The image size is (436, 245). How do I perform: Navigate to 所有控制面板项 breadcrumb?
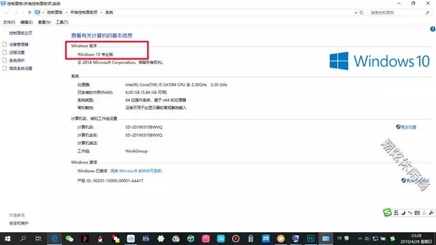[84, 12]
